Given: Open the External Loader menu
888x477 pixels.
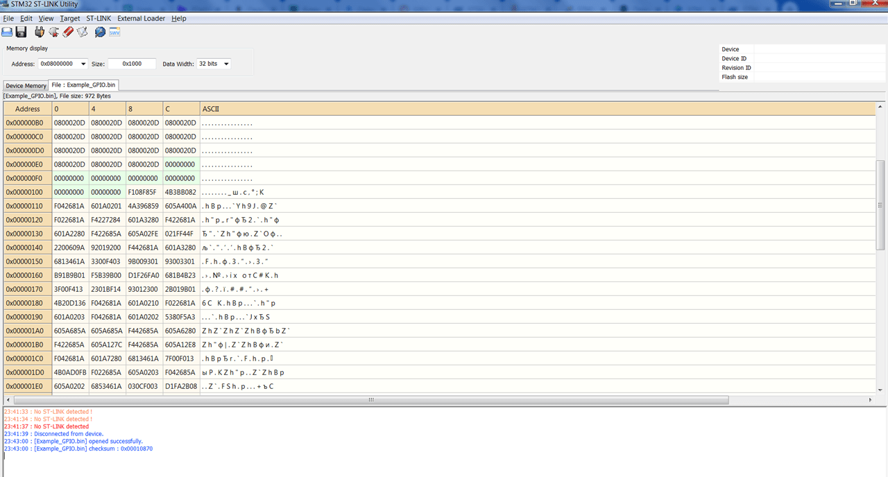Looking at the screenshot, I should click(142, 18).
